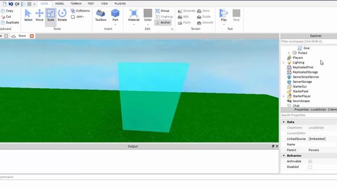Open the Toolbox
The width and height of the screenshot is (337, 189).
[101, 15]
